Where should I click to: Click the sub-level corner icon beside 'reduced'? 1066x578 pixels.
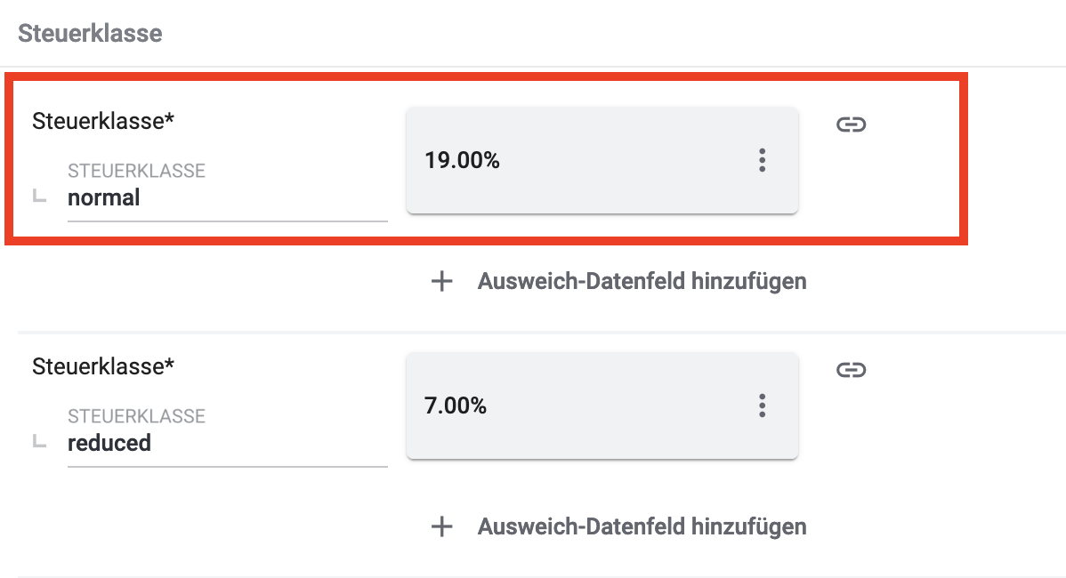pyautogui.click(x=39, y=442)
